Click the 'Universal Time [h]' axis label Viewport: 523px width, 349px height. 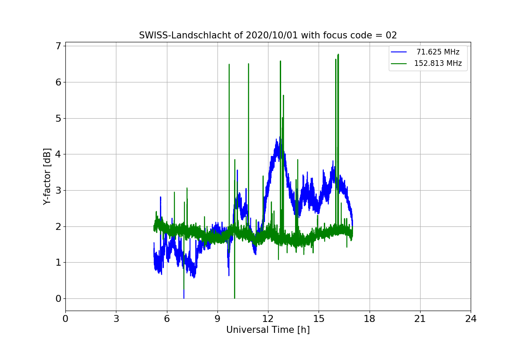[268, 330]
